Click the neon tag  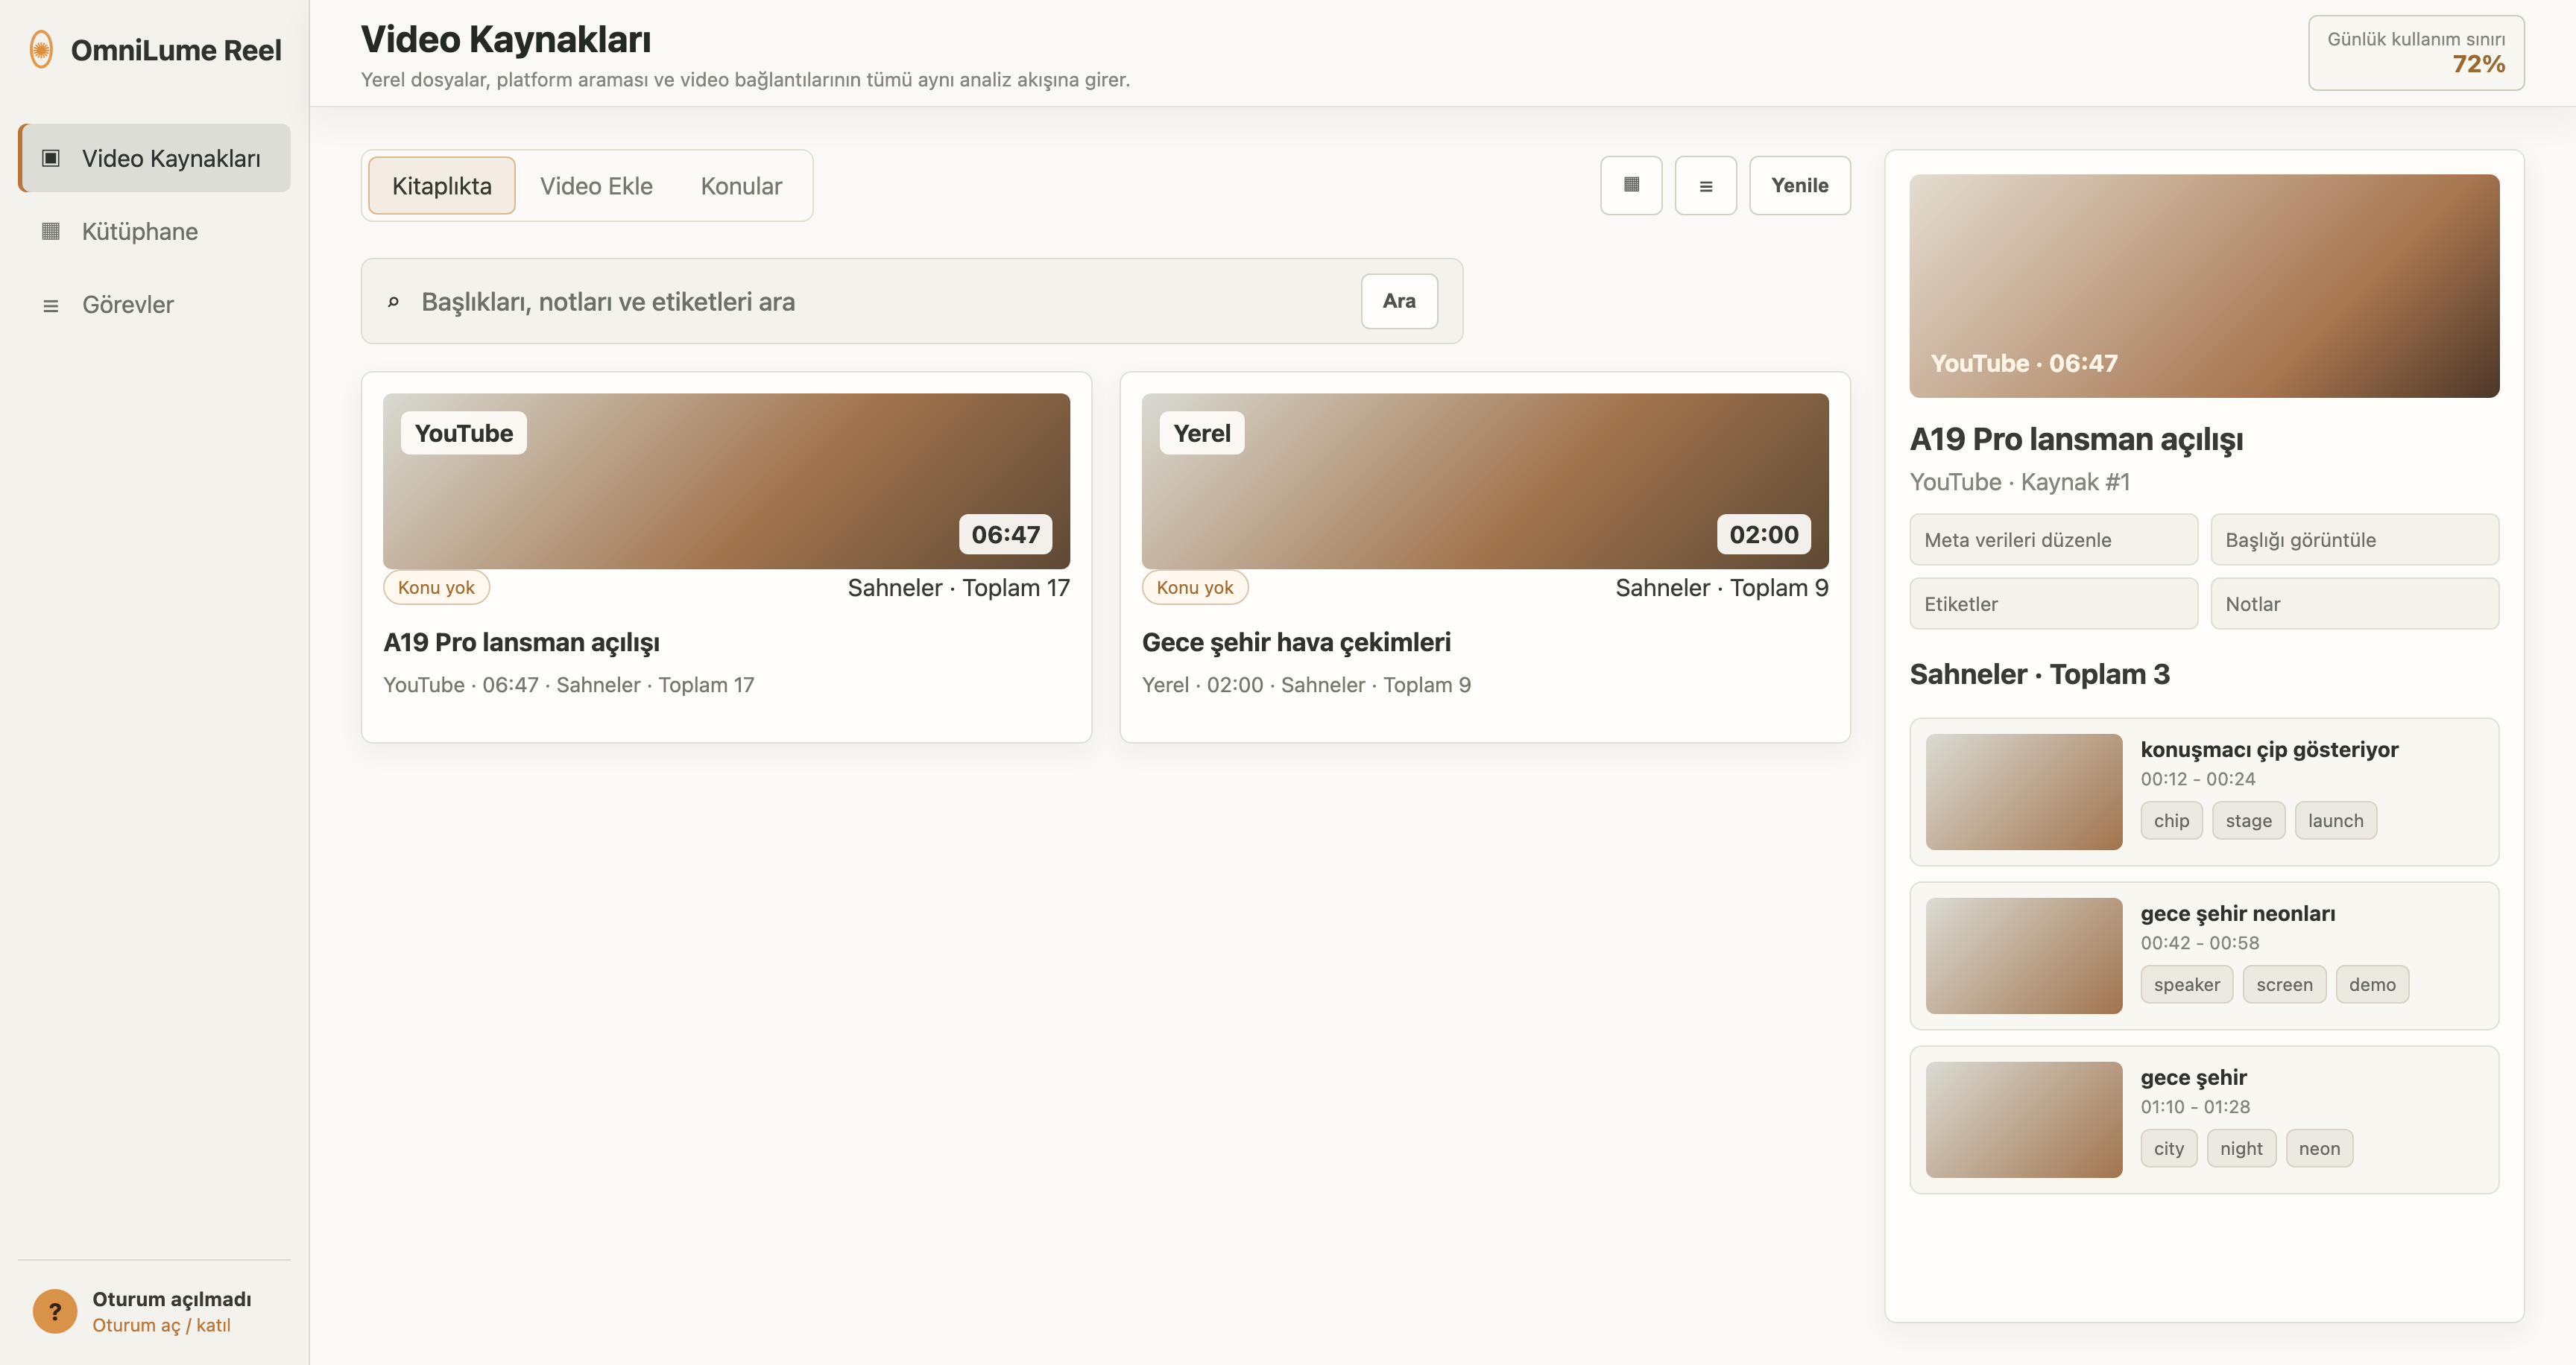tap(2319, 1148)
